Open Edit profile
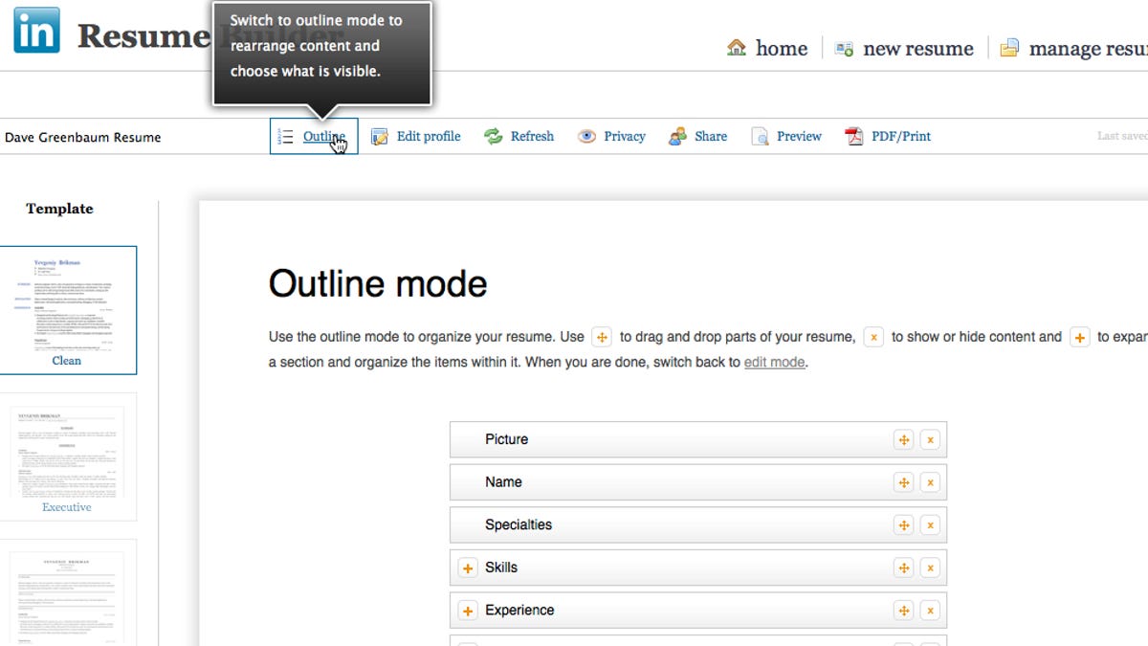 point(429,137)
